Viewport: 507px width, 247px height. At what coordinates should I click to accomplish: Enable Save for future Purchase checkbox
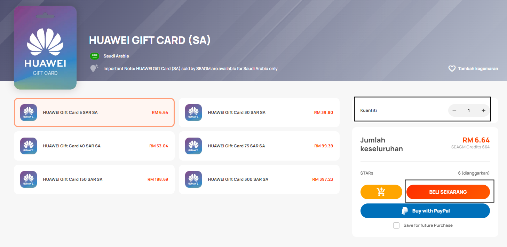[x=396, y=225]
